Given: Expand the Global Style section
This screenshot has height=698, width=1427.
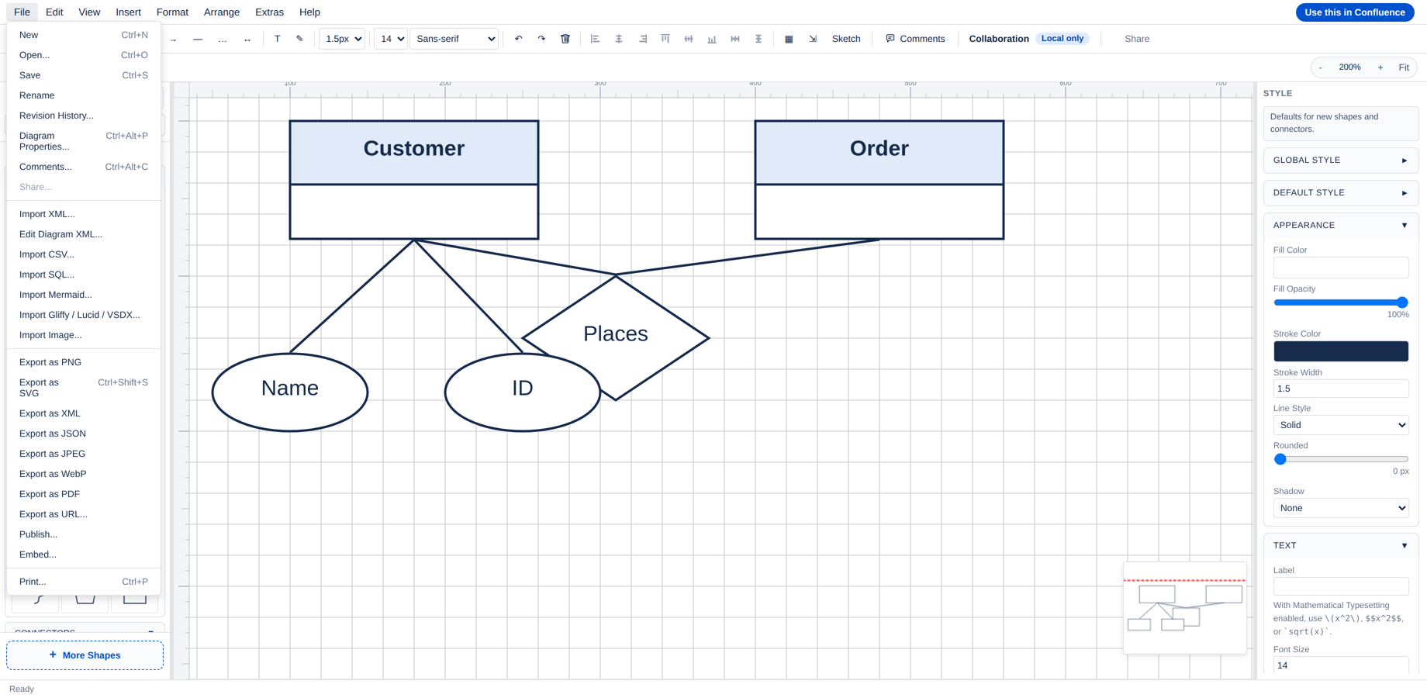Looking at the screenshot, I should [1340, 161].
